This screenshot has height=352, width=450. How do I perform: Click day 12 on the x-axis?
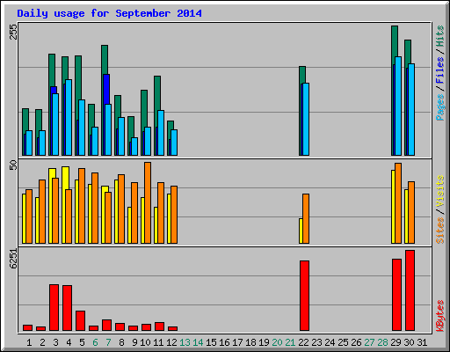click(171, 342)
